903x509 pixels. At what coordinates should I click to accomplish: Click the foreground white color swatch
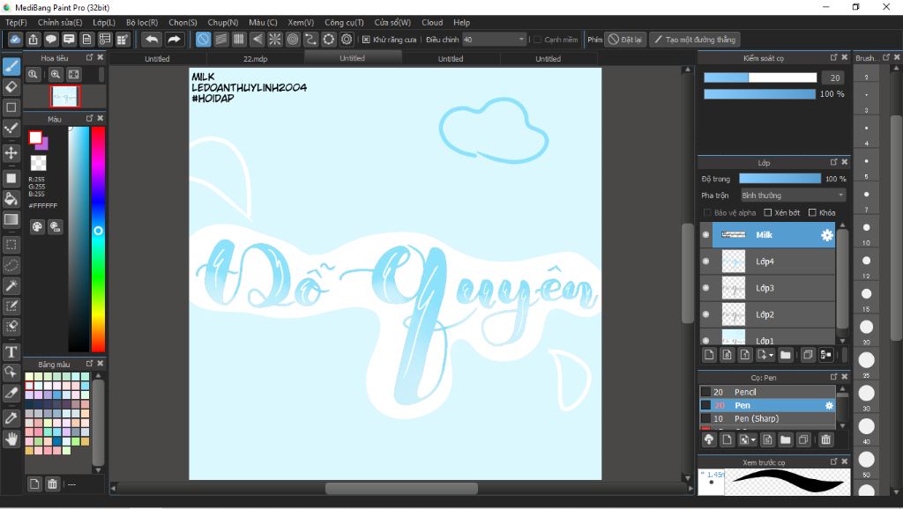tap(35, 136)
